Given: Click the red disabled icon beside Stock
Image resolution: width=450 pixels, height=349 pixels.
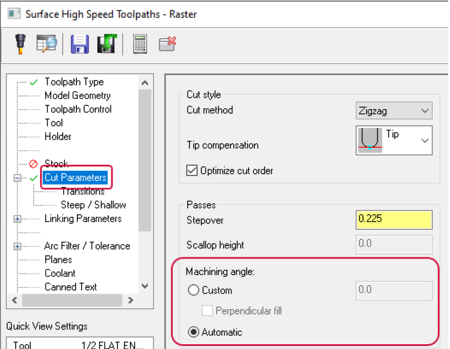Looking at the screenshot, I should (x=33, y=164).
